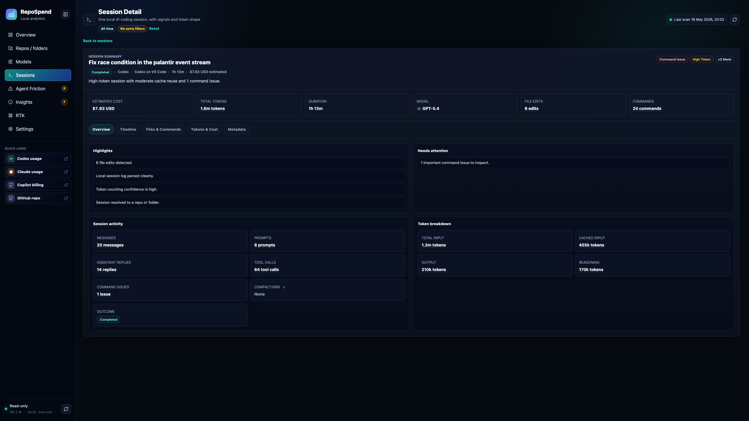The width and height of the screenshot is (749, 421).
Task: Click '1 important command issue to inspect.'
Action: tap(573, 163)
